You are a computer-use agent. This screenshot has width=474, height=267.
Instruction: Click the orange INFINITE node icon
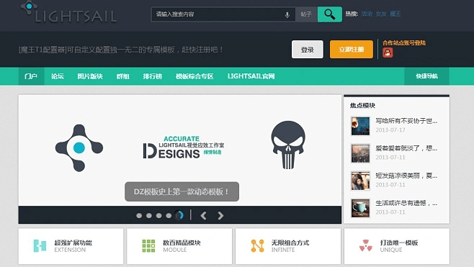click(x=257, y=246)
